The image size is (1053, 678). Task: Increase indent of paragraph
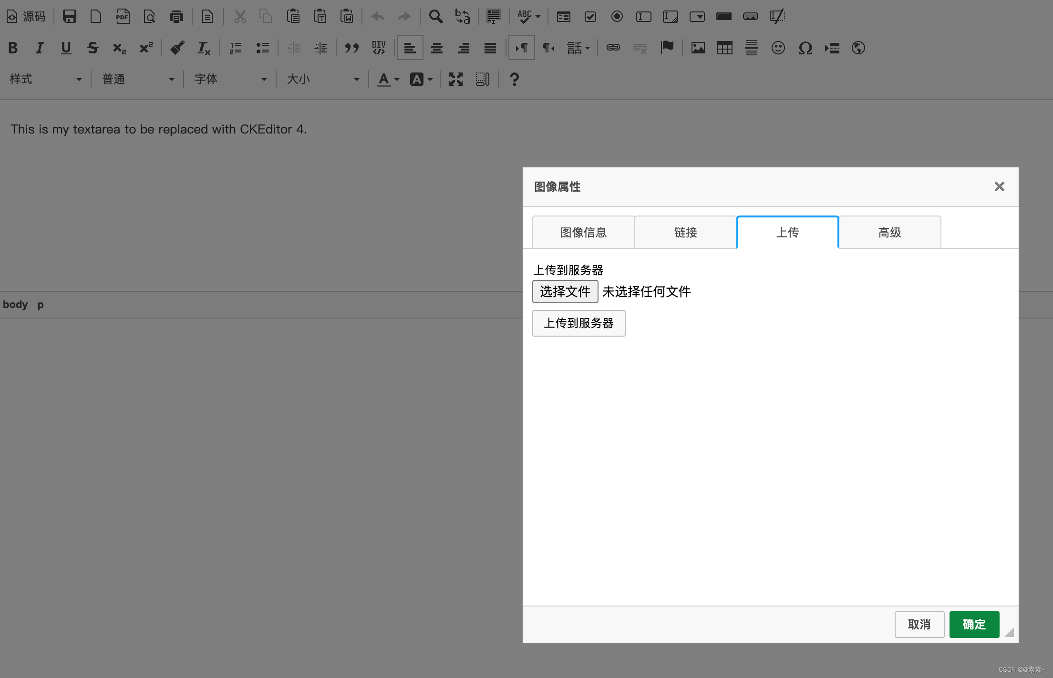pyautogui.click(x=320, y=48)
